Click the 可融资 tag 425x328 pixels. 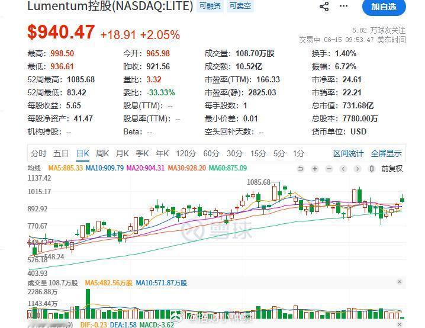coord(210,6)
